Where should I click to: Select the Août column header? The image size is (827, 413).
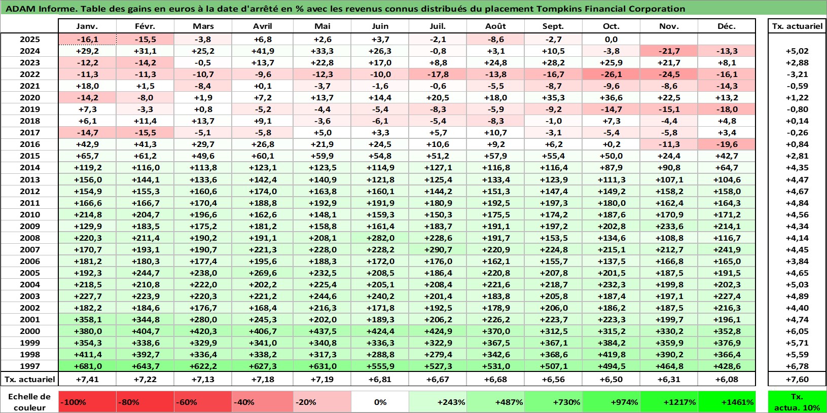click(x=495, y=26)
